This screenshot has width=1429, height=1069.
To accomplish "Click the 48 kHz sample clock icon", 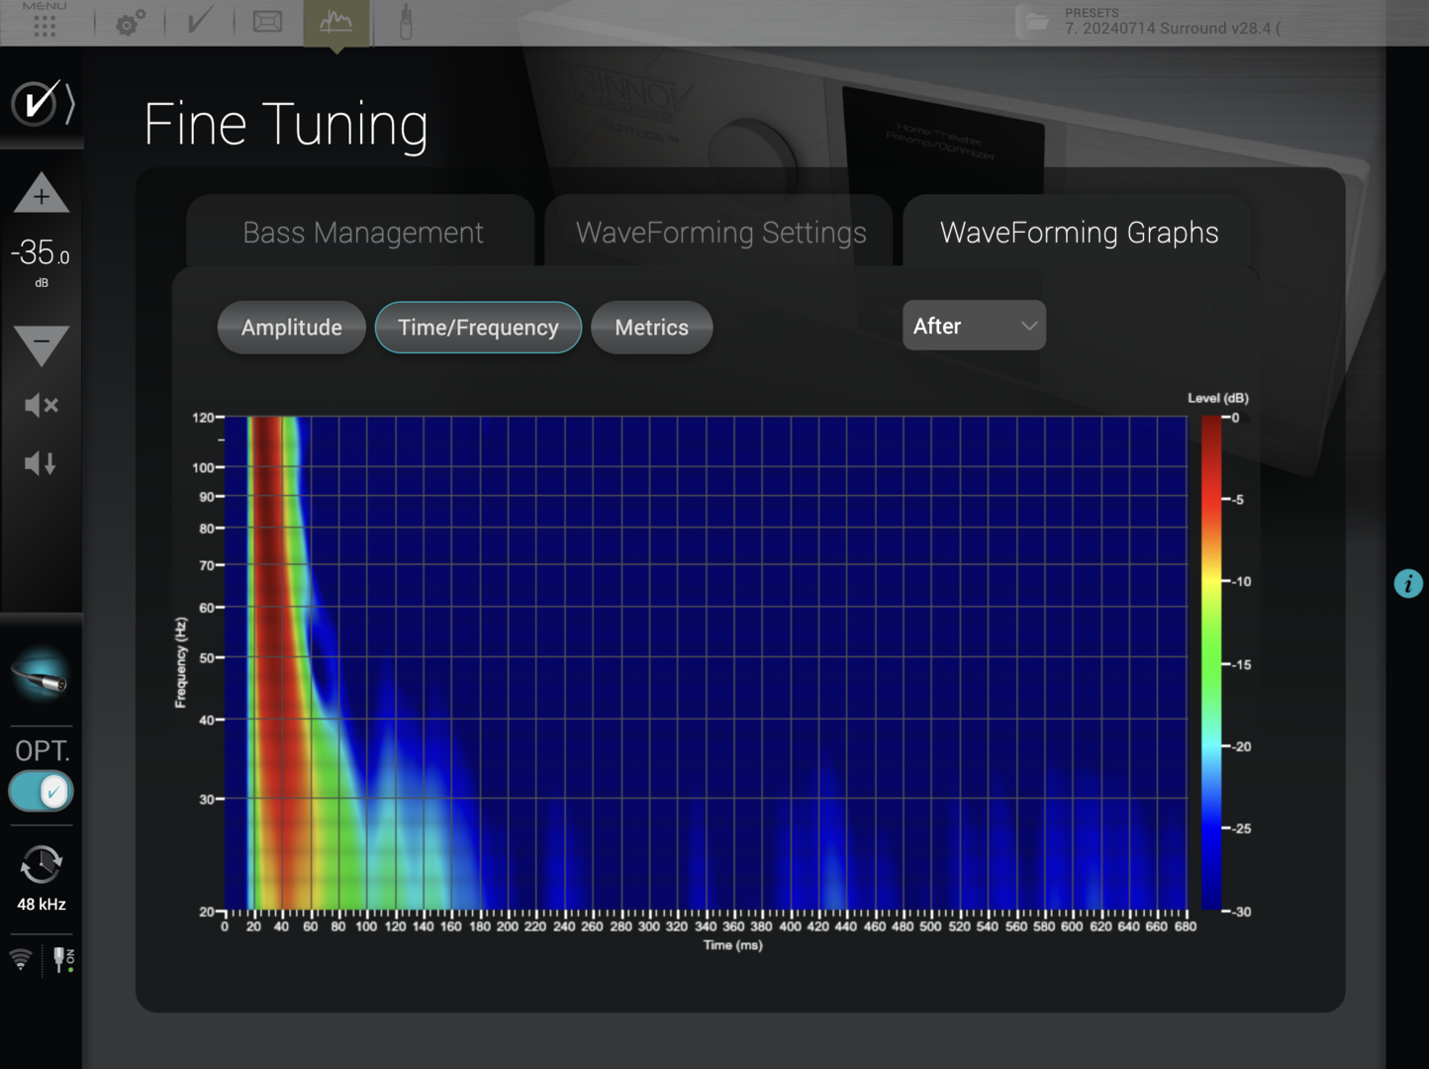I will pyautogui.click(x=41, y=866).
